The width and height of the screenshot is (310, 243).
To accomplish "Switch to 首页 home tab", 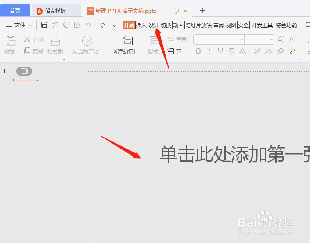I will pos(15,11).
